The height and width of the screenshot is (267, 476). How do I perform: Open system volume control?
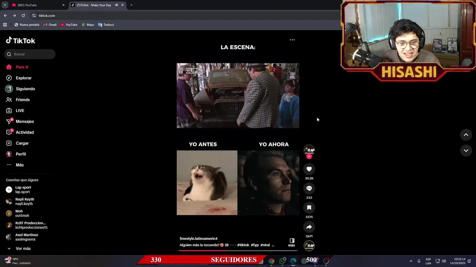tap(444, 261)
